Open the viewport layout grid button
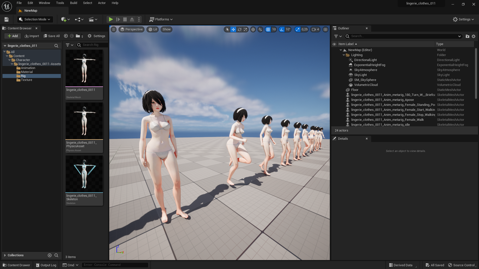Screen dimensions: 479x269 pyautogui.click(x=325, y=29)
